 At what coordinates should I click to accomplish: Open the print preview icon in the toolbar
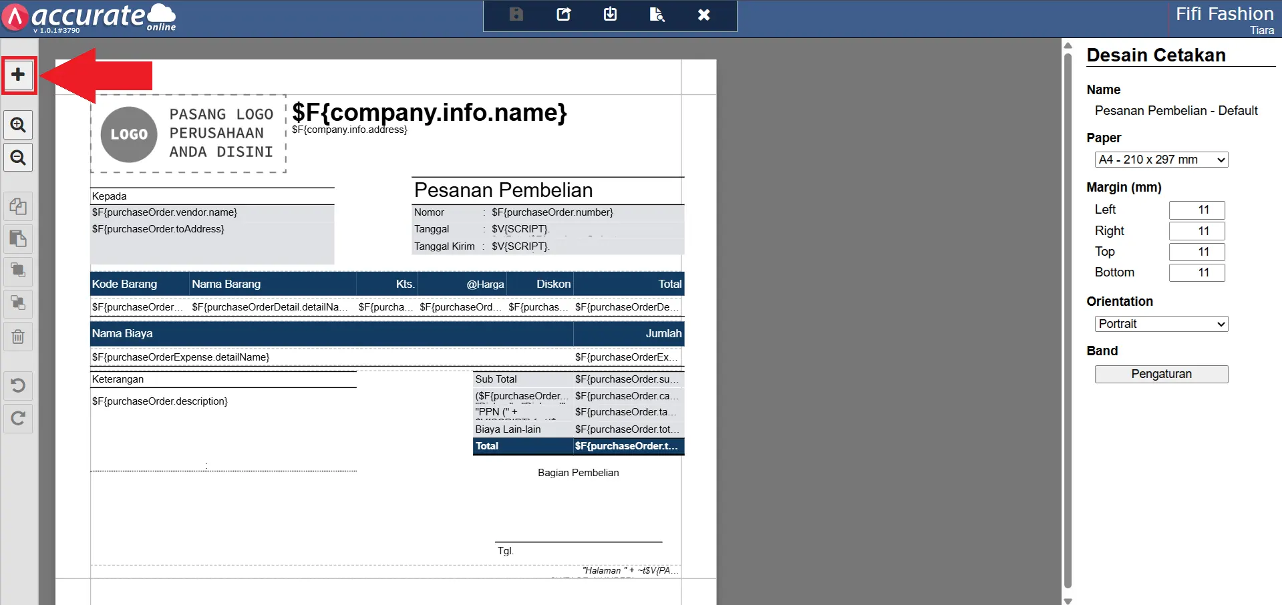[656, 14]
